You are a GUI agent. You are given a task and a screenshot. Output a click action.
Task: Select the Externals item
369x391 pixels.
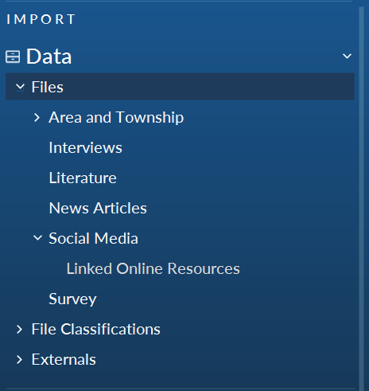pos(64,359)
